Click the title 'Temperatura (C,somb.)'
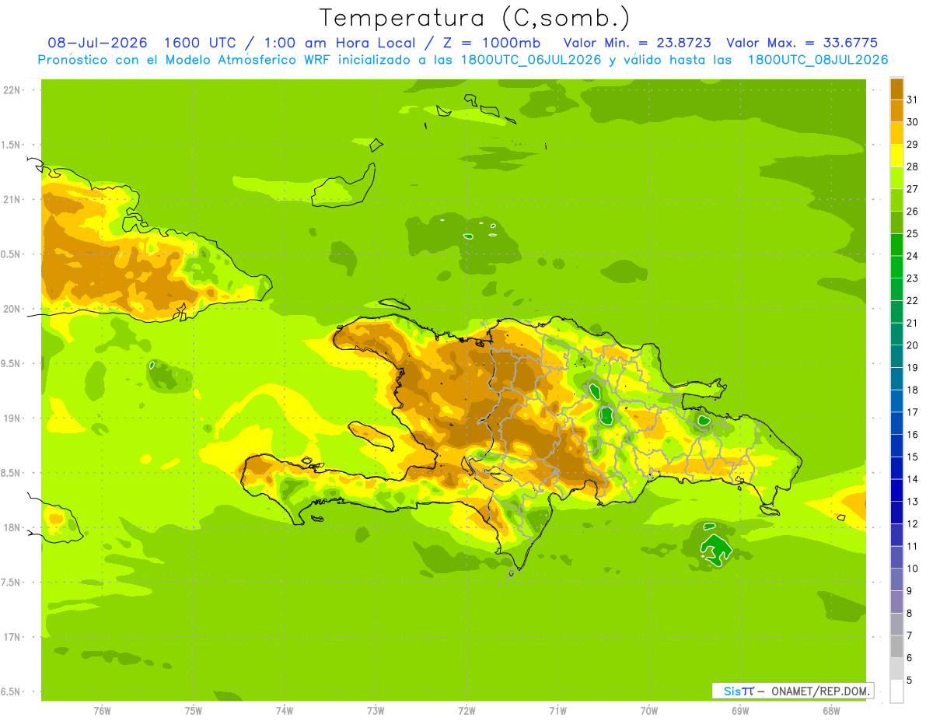Viewport: 933px width, 721px height. click(475, 18)
